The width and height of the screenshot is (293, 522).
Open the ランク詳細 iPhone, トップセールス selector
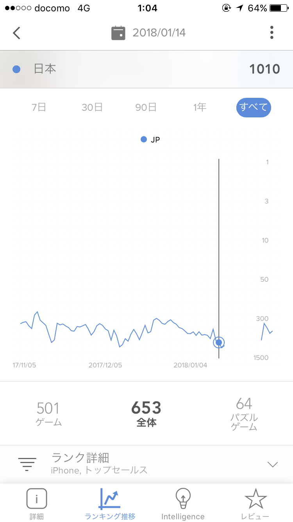100,464
